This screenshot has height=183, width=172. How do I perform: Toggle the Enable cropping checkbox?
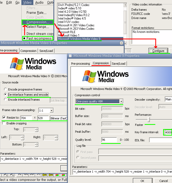[4, 123]
